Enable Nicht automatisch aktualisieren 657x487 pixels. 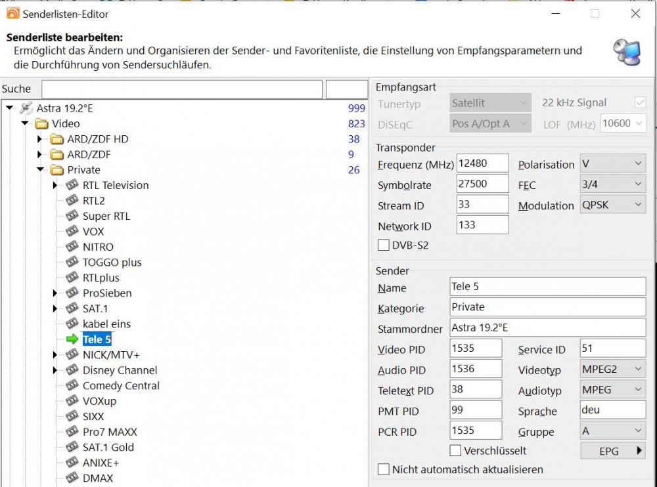[x=383, y=469]
